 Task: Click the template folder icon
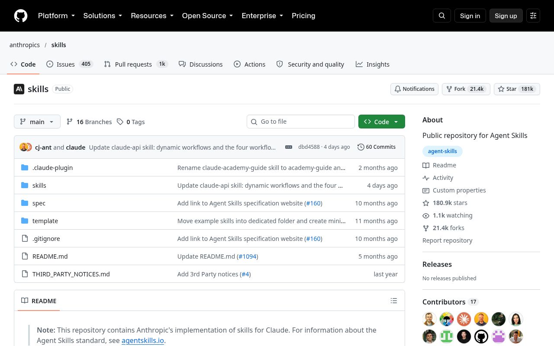[x=25, y=221]
